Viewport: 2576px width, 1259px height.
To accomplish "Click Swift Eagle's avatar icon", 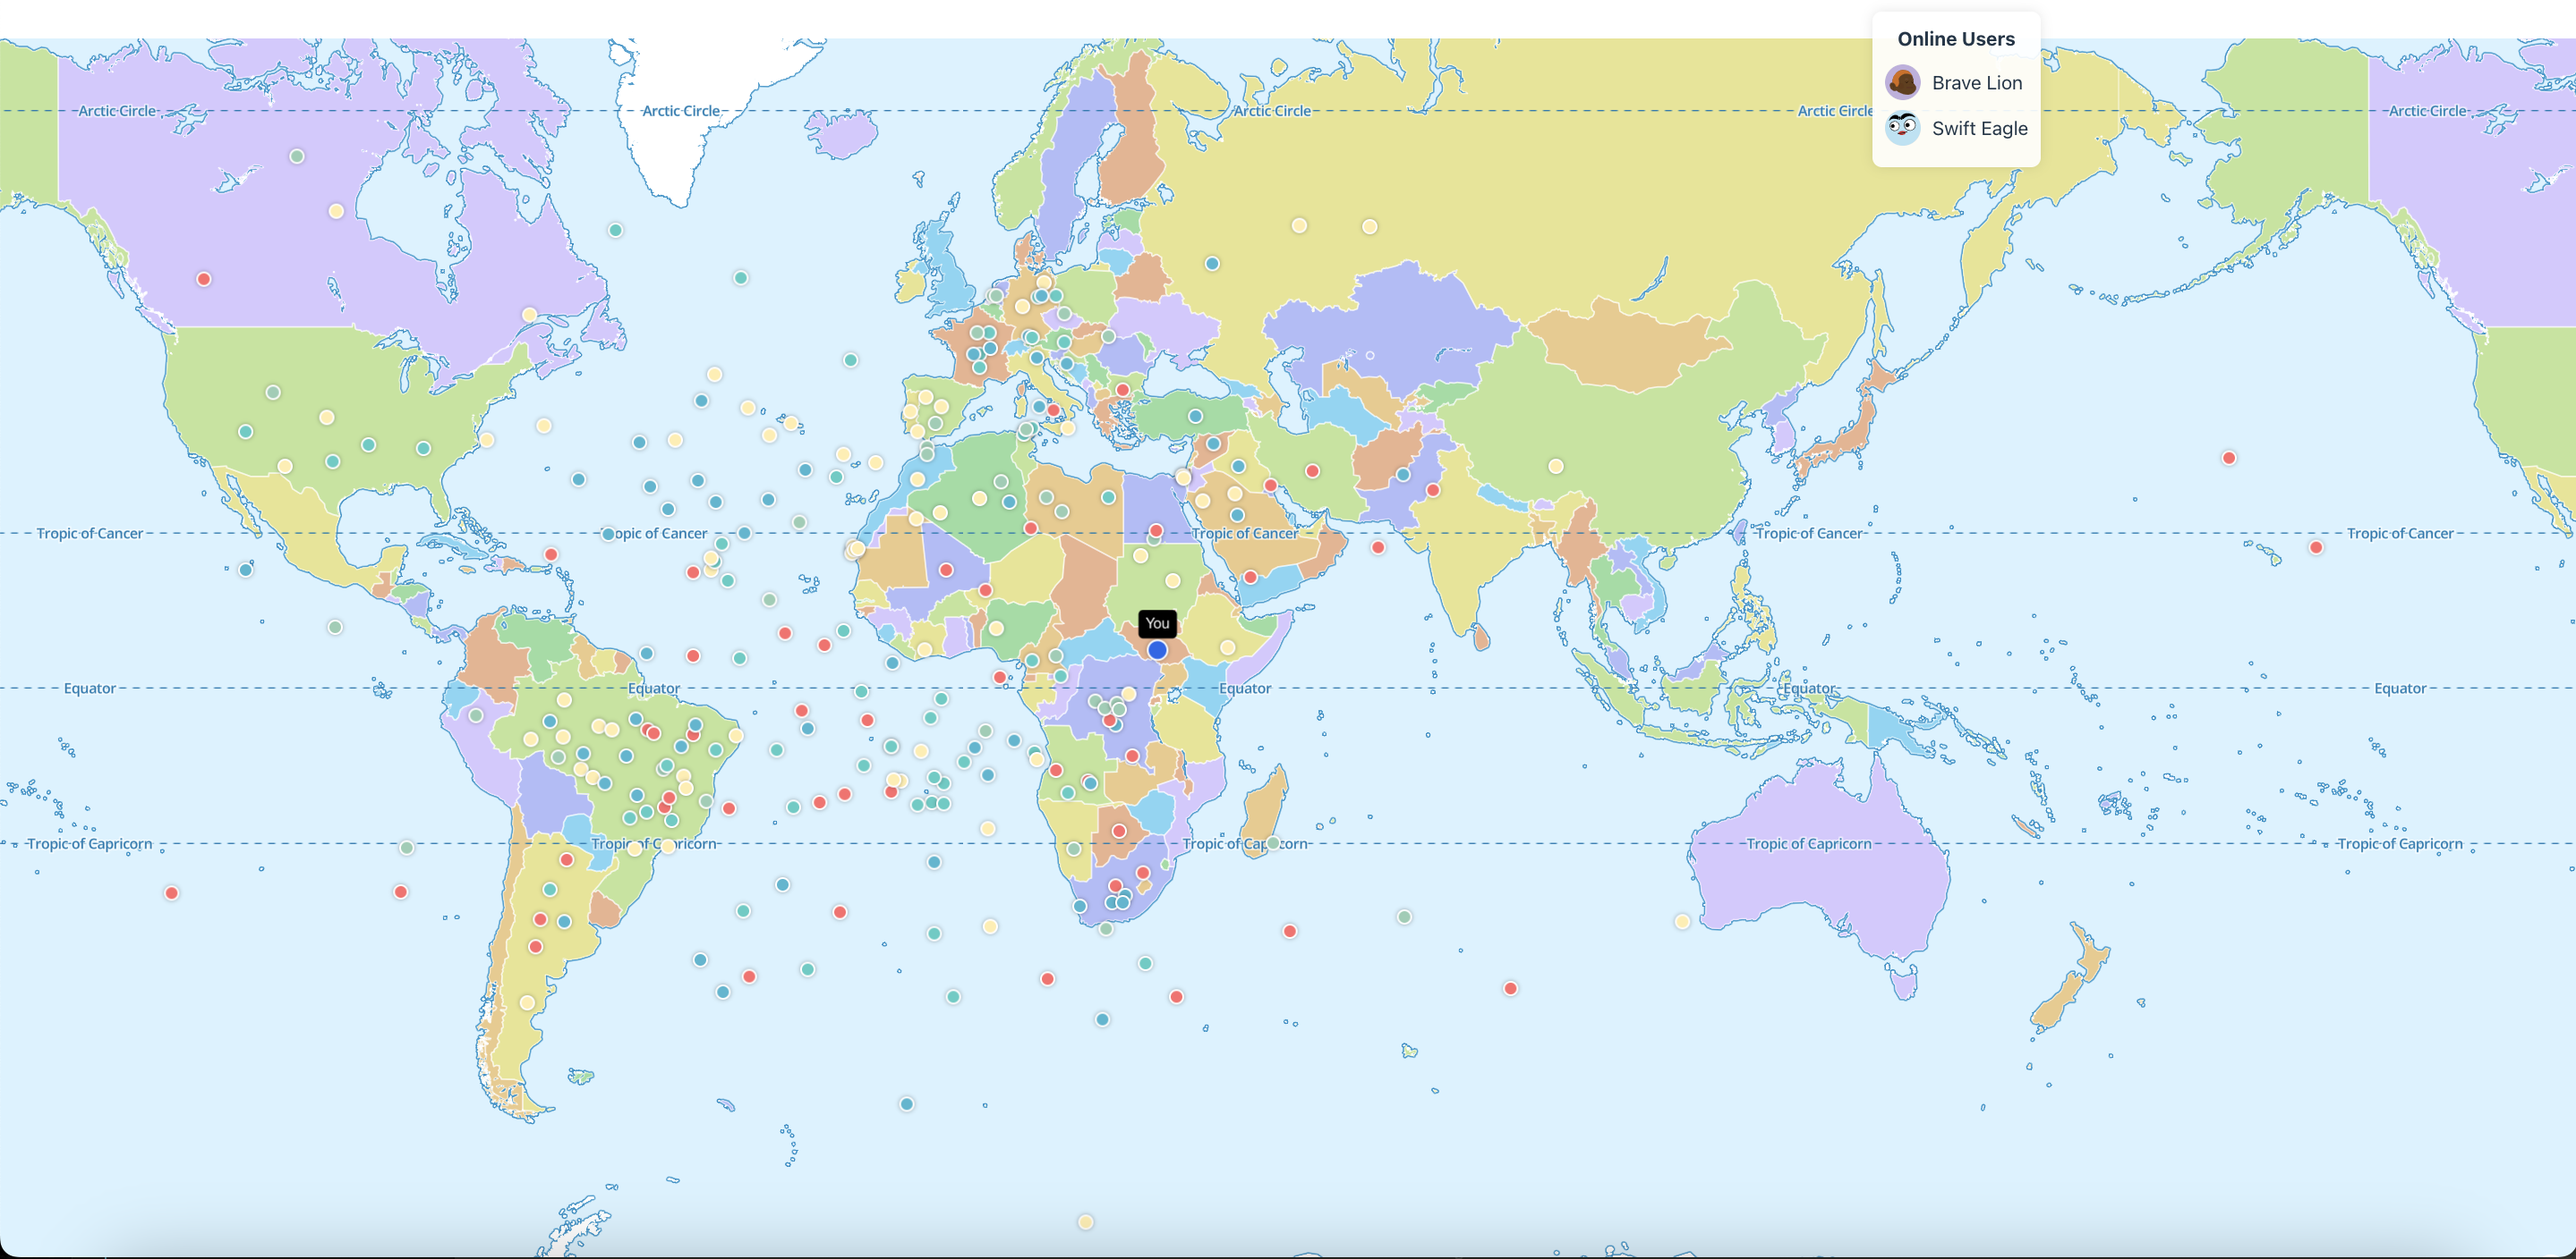I will (x=1902, y=128).
